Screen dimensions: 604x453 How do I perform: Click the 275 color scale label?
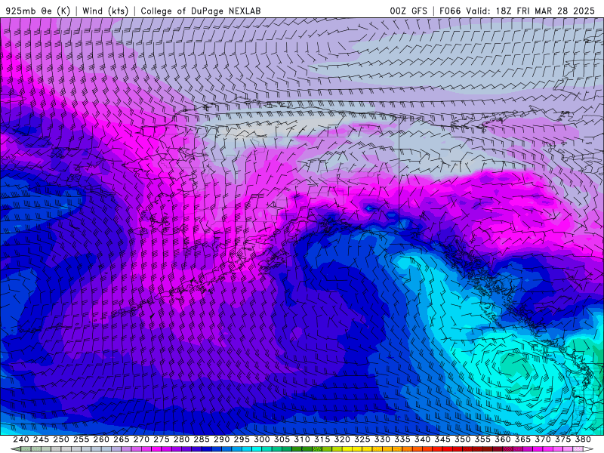162,439
